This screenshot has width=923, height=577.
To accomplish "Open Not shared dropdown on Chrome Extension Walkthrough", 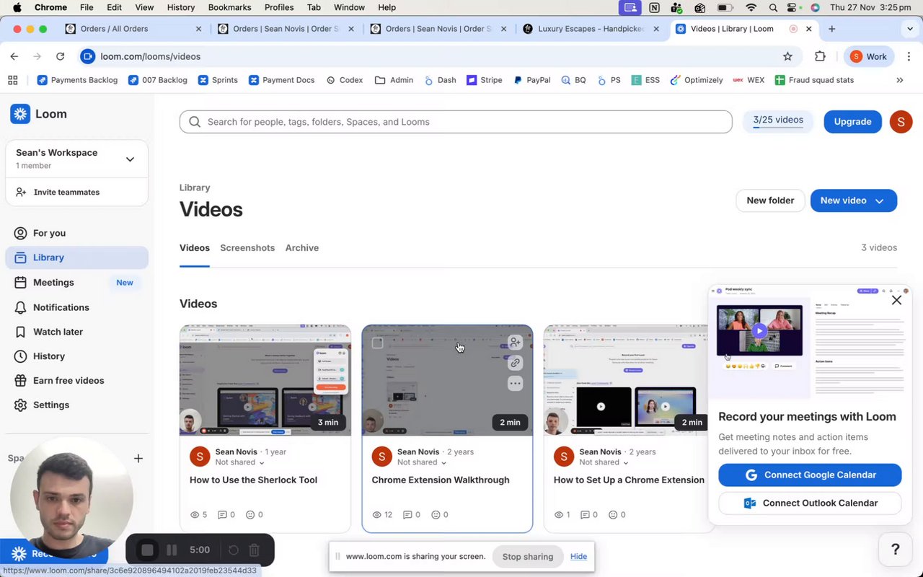I will coord(421,462).
